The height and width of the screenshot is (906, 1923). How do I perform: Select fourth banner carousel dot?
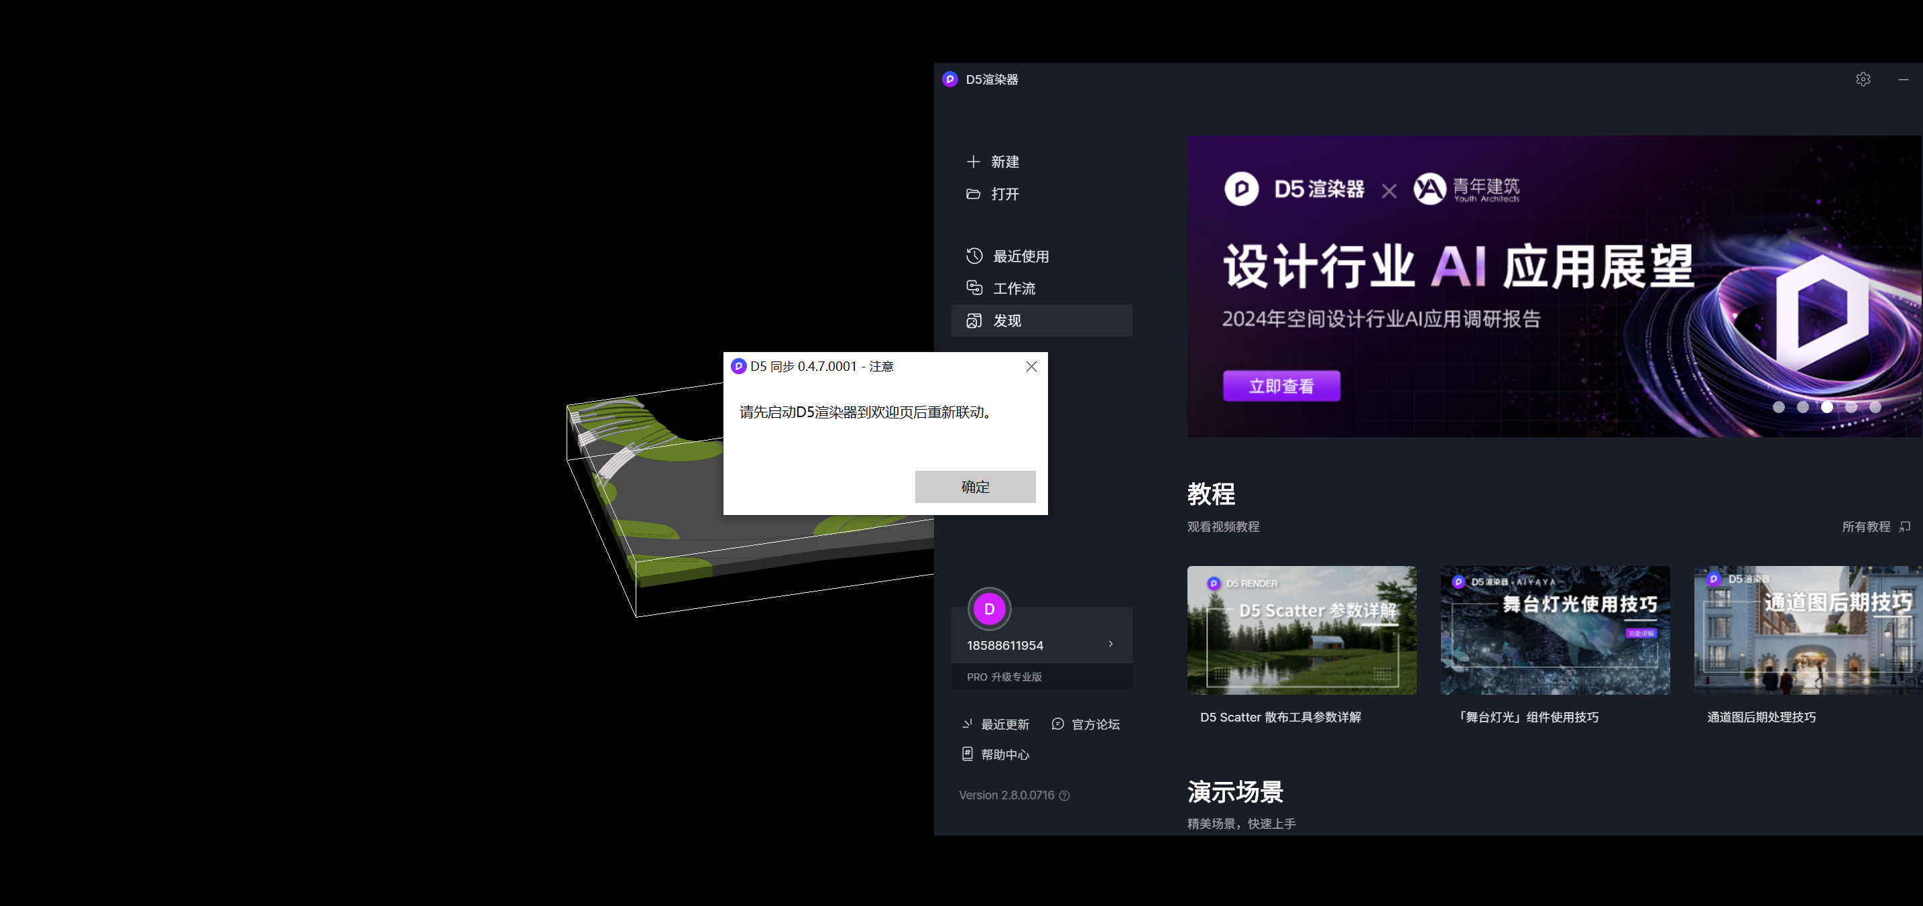click(x=1851, y=407)
